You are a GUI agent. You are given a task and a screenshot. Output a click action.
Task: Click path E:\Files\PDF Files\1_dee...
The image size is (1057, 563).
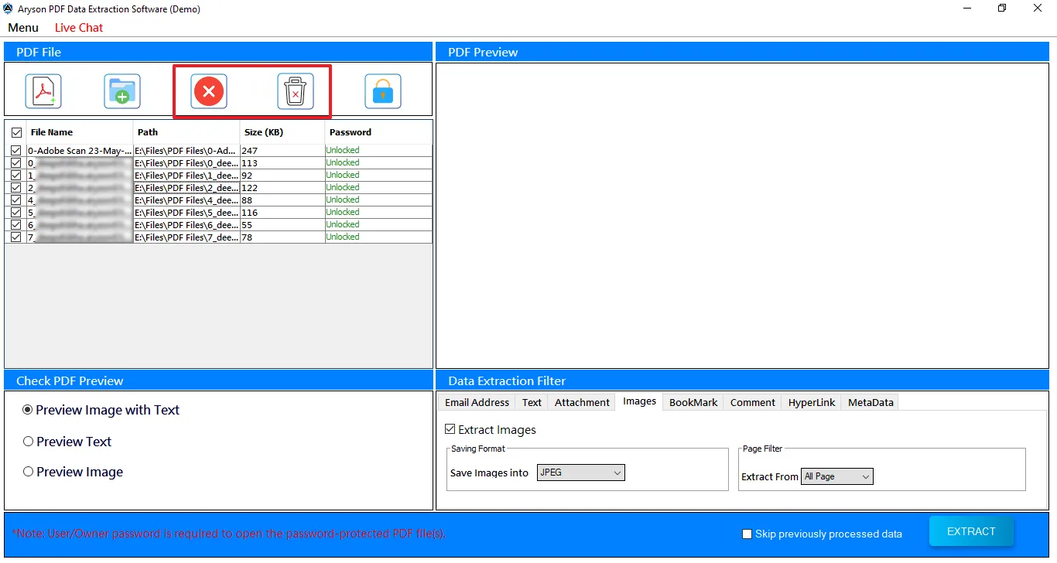pos(186,176)
